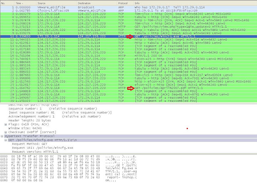Select packet 16 HTTP/1.1 200 OK

click(x=128, y=56)
